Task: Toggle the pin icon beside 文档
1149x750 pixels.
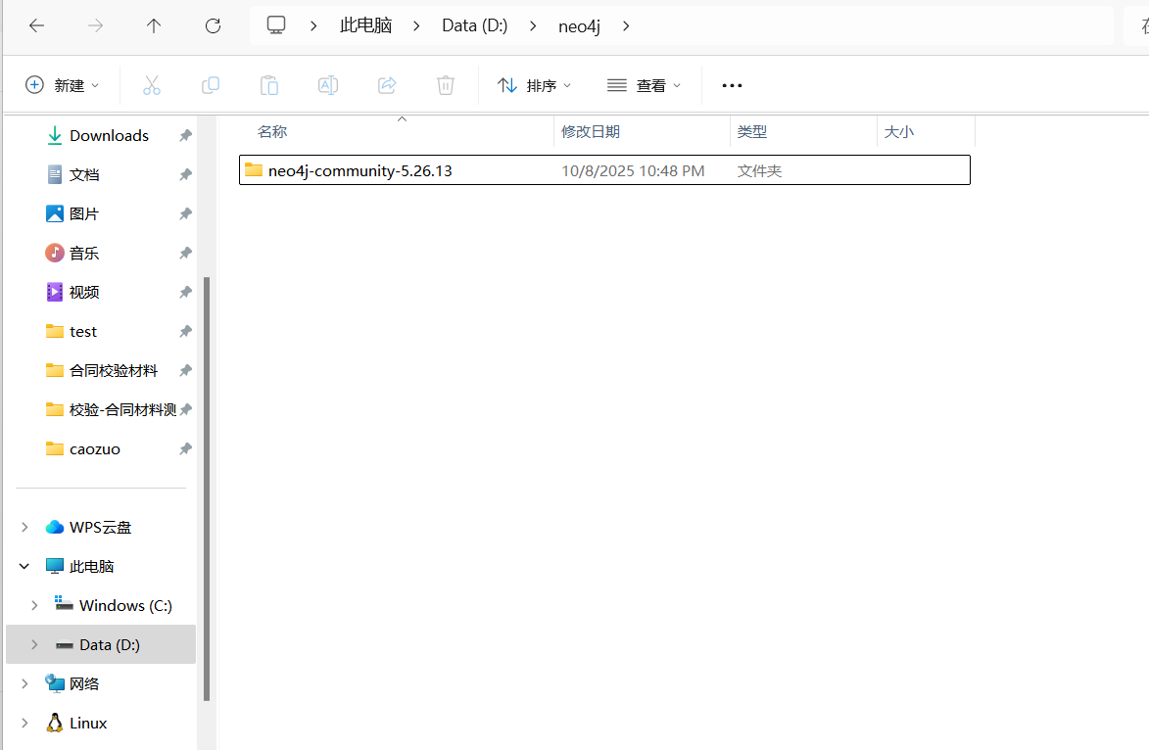Action: (x=185, y=174)
